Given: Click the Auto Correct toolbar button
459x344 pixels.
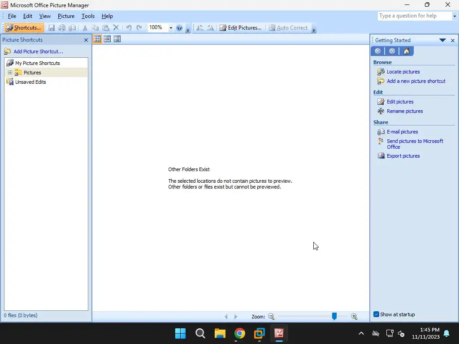Looking at the screenshot, I should 288,28.
